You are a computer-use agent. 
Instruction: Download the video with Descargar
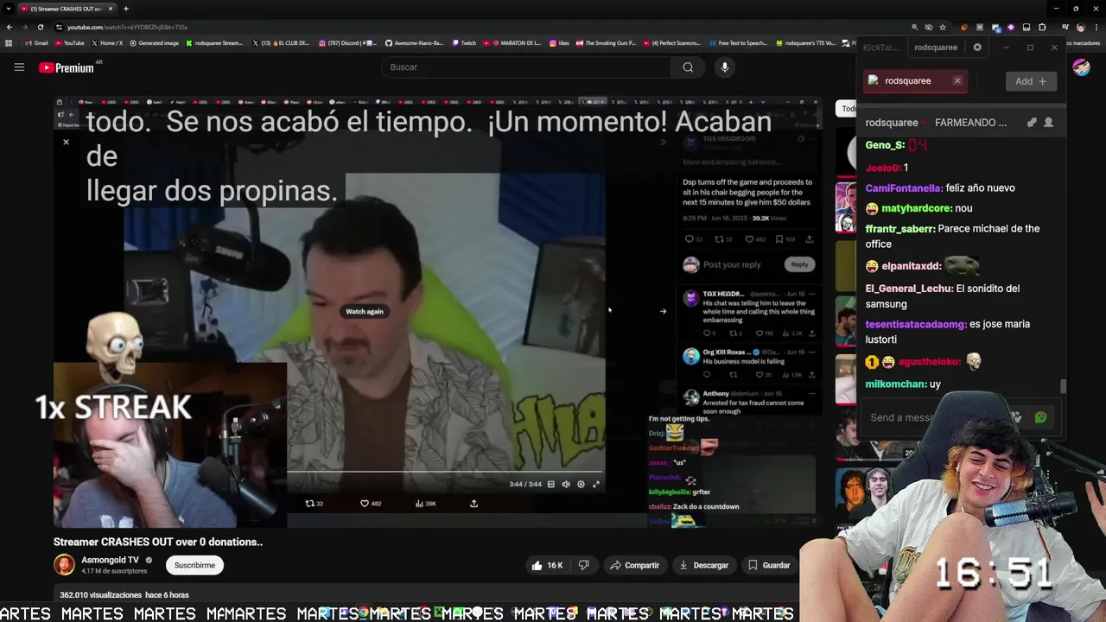click(x=703, y=565)
